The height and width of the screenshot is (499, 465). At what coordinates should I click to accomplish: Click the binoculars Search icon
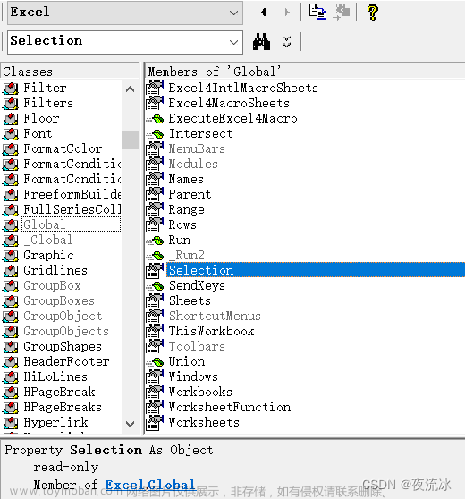(x=261, y=42)
